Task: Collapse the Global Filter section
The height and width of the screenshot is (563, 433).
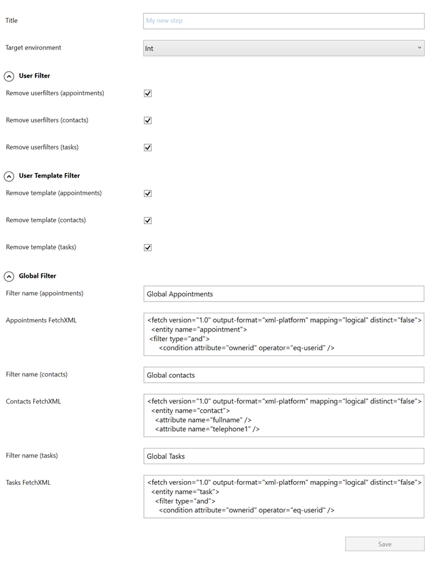Action: click(x=8, y=276)
